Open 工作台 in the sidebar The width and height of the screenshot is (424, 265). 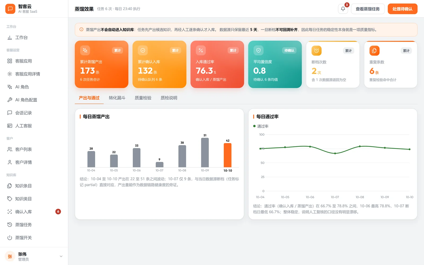click(x=34, y=38)
